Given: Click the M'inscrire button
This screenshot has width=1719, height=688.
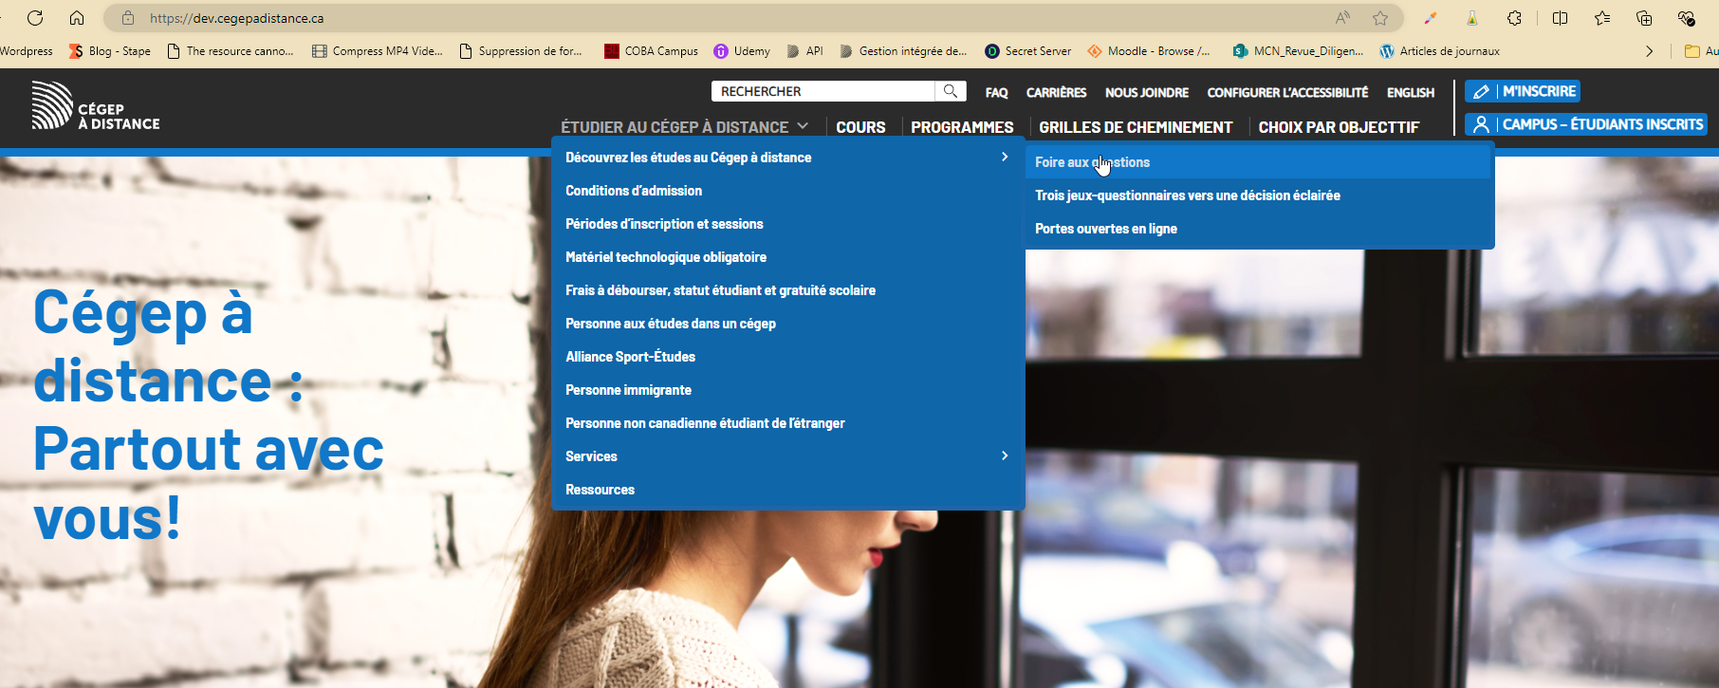Looking at the screenshot, I should 1523,91.
